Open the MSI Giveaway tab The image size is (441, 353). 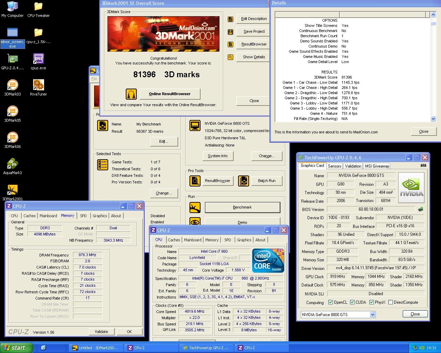click(x=377, y=166)
